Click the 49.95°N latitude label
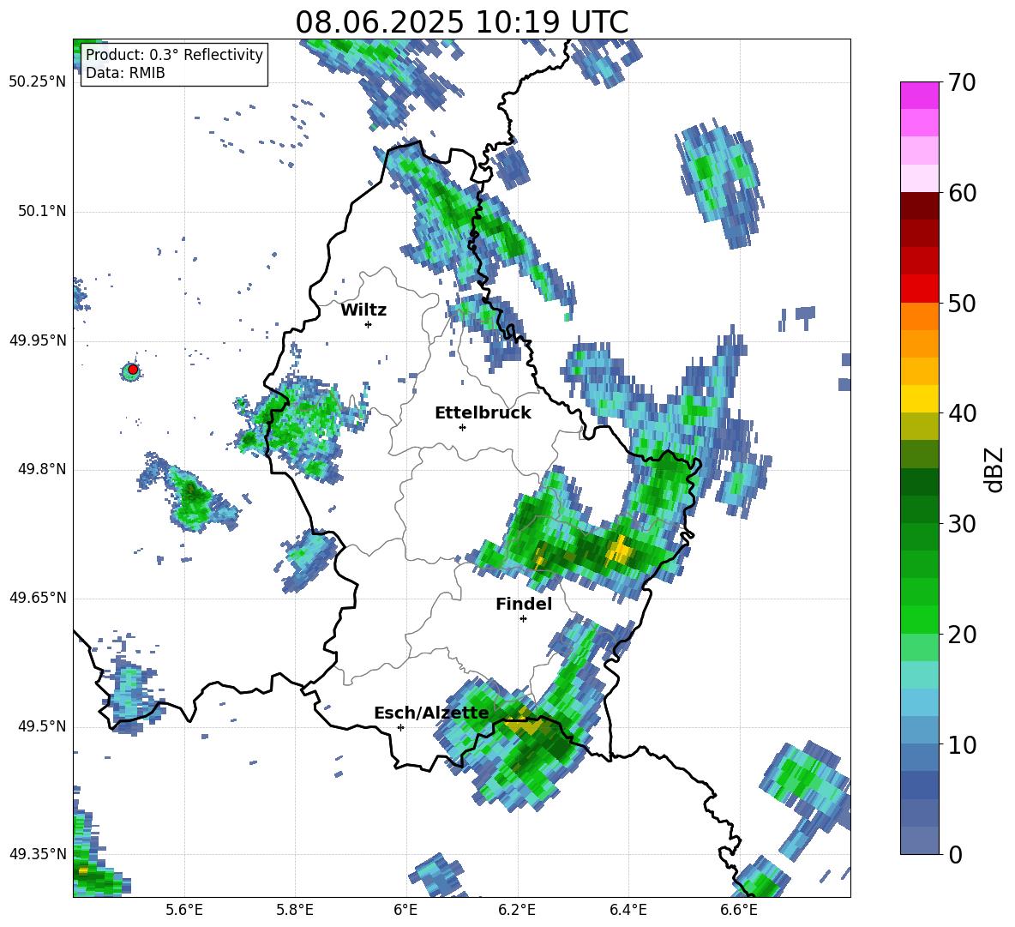Screen dimensions: 1015x927 (38, 340)
